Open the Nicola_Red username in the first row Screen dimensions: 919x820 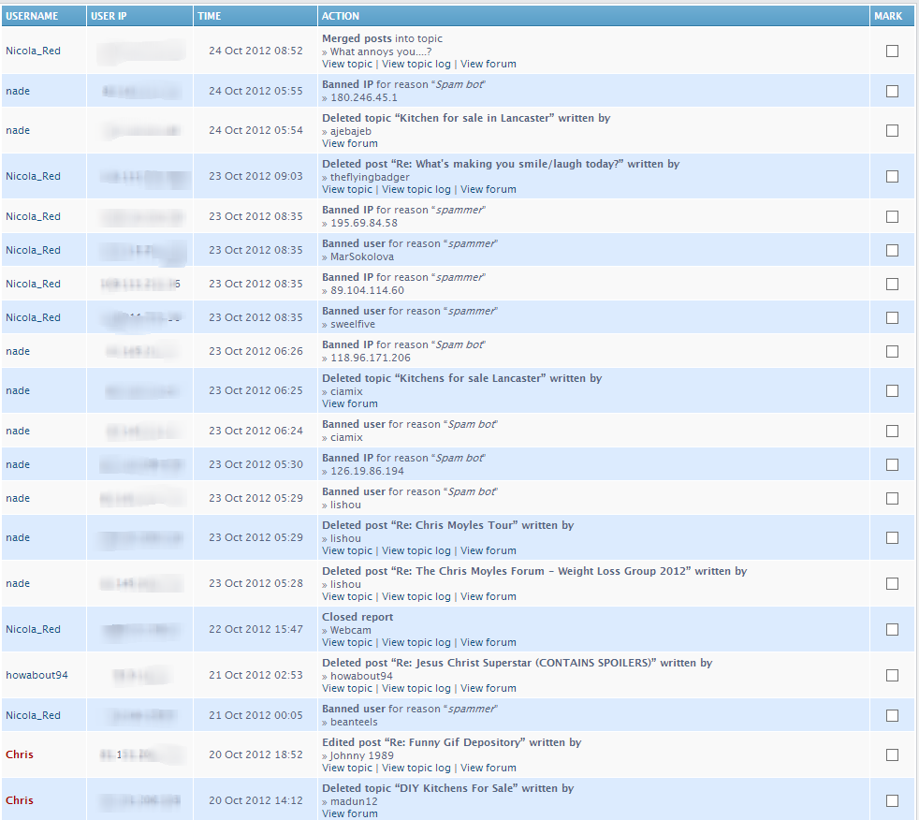(x=33, y=51)
